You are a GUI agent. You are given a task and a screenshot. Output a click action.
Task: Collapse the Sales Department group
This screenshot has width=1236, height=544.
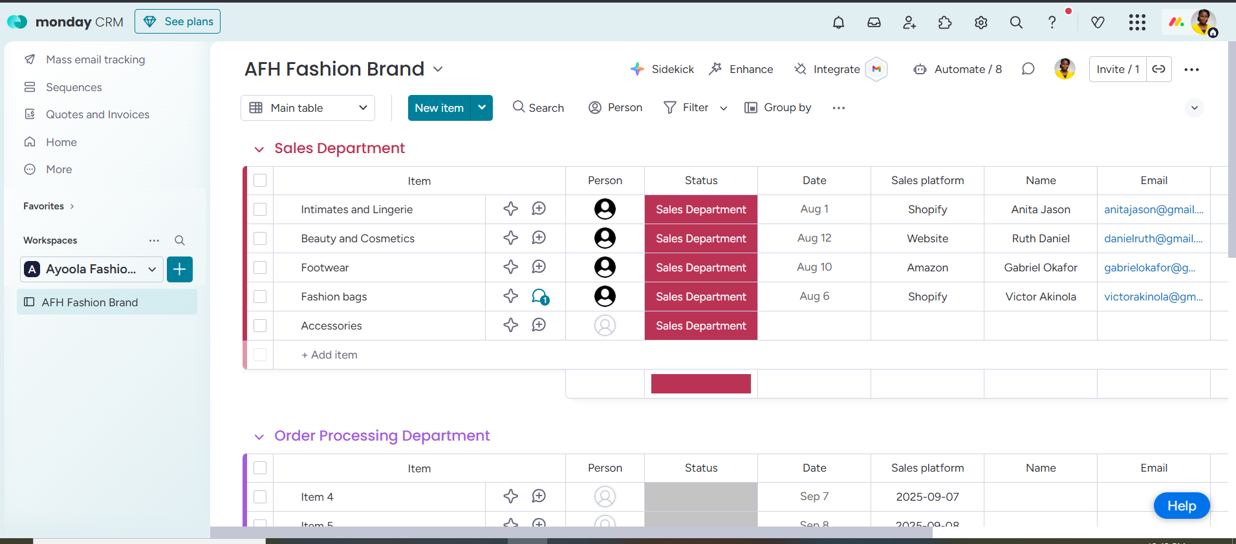click(259, 149)
